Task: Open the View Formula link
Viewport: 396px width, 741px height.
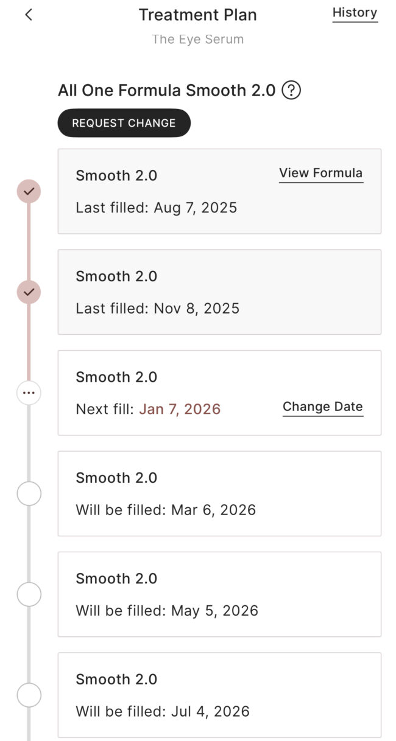Action: (x=320, y=174)
